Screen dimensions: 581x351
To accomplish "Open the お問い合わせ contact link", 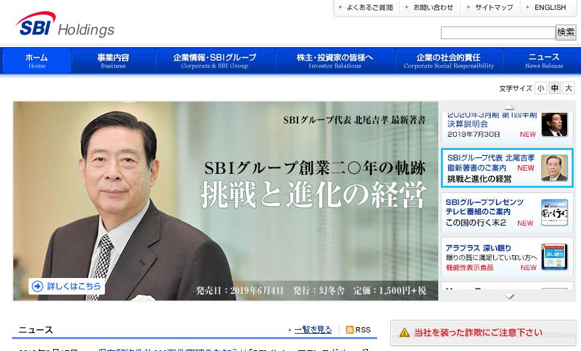I will 433,7.
